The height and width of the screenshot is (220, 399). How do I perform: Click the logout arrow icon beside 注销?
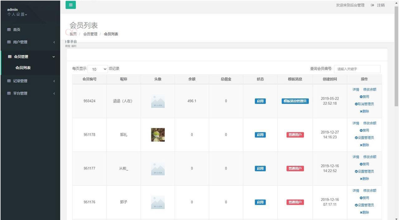tap(372, 5)
